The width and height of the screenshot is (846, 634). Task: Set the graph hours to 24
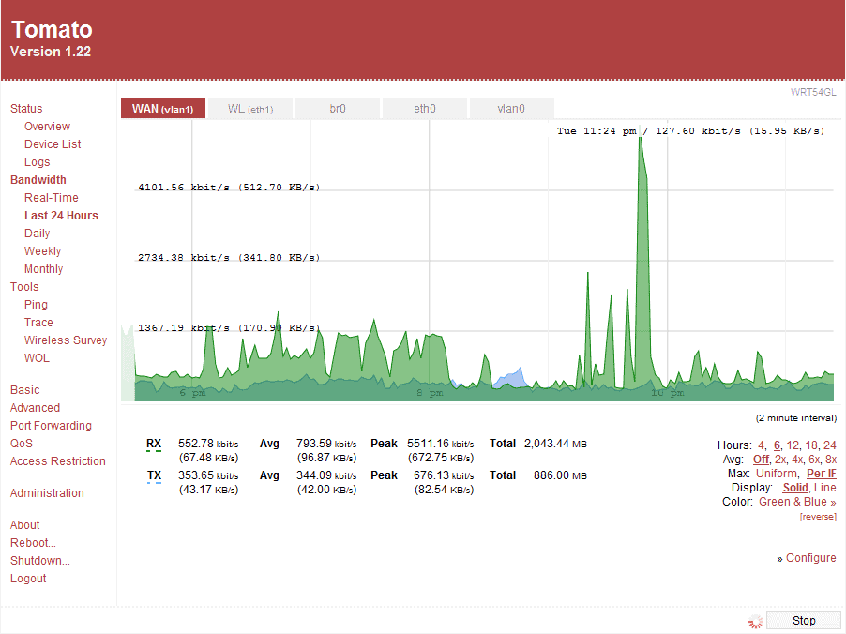tap(829, 445)
